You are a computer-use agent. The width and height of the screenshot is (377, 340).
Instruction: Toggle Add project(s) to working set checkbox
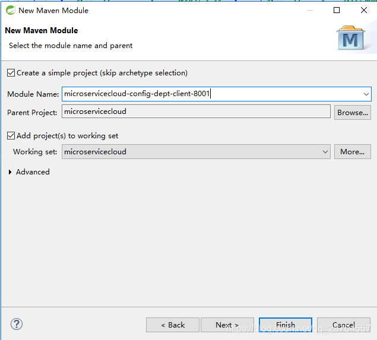(11, 135)
